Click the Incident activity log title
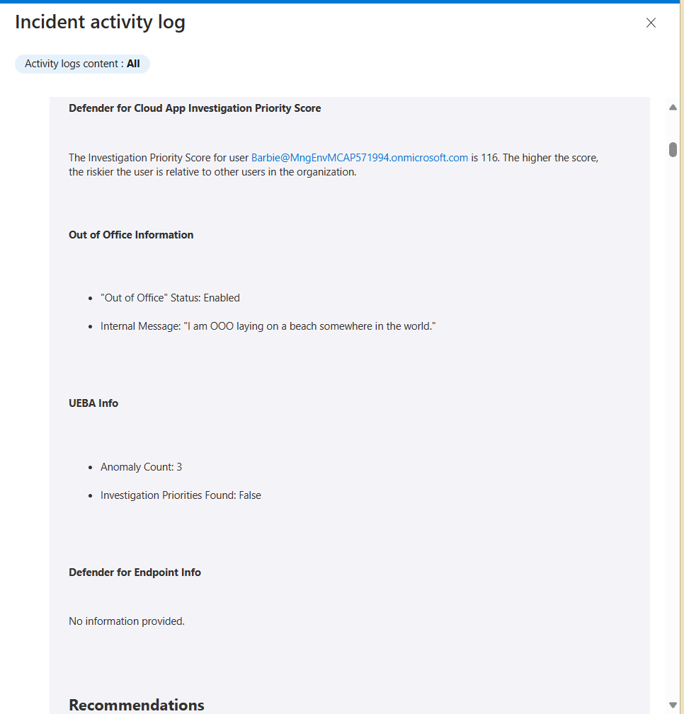The height and width of the screenshot is (714, 684). pyautogui.click(x=100, y=23)
